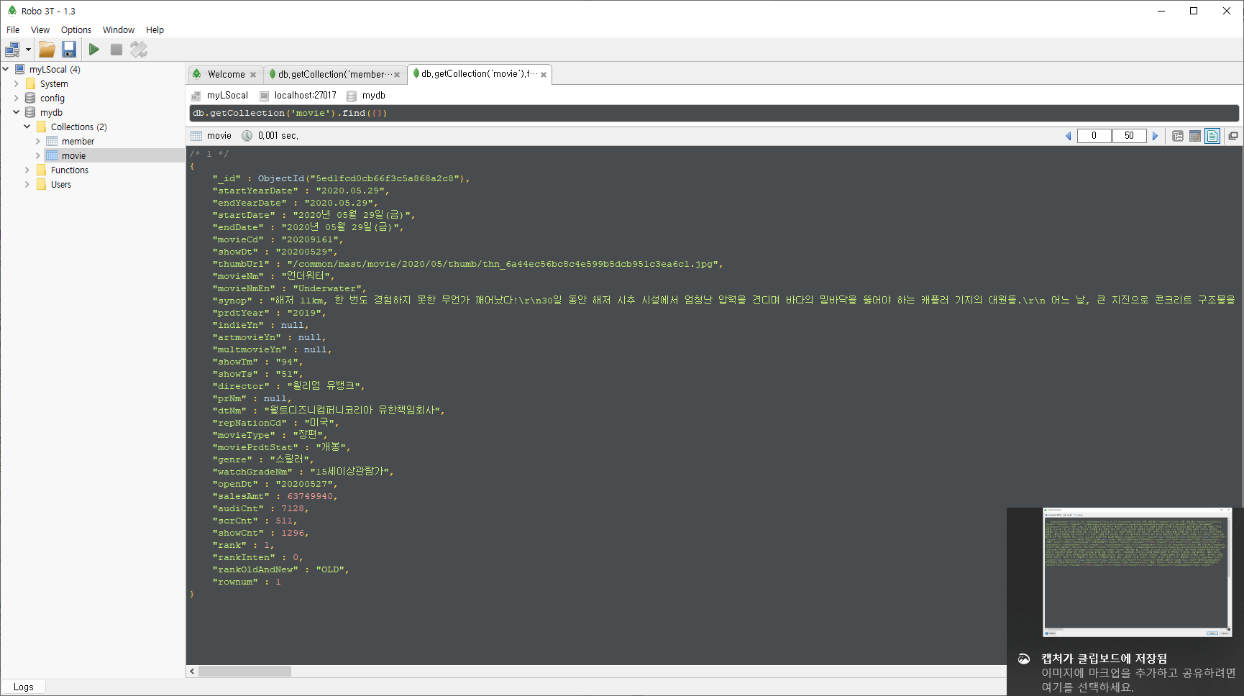Expand the System folder
The height and width of the screenshot is (696, 1244).
click(x=17, y=84)
